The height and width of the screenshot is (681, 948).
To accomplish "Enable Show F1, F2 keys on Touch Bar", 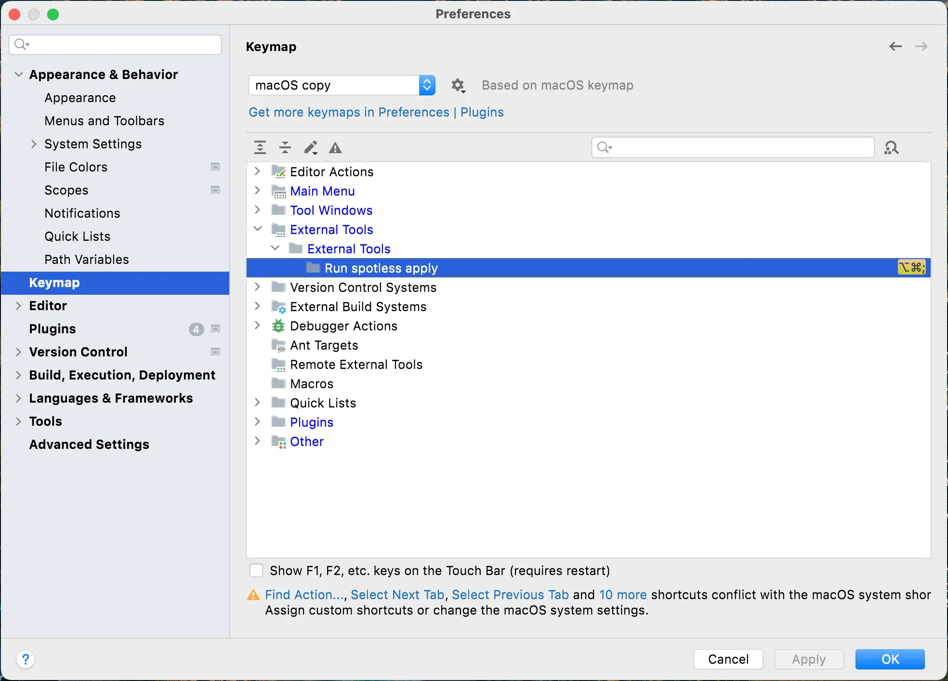I will coord(256,571).
